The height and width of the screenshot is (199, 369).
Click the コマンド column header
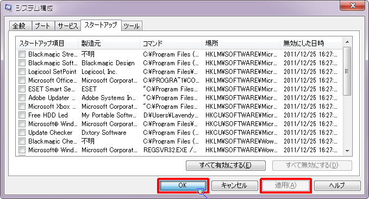[x=171, y=43]
